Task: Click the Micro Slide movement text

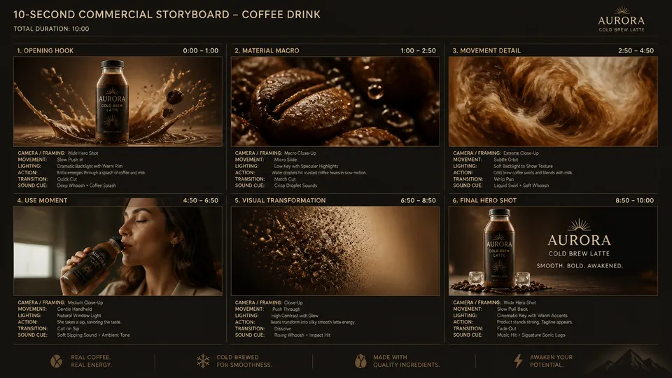Action: pos(286,160)
